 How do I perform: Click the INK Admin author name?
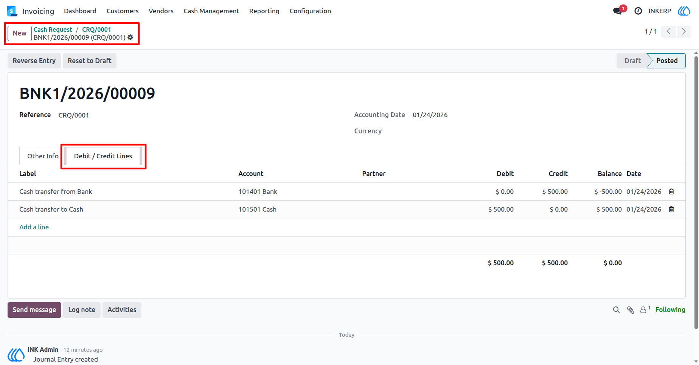coord(43,350)
